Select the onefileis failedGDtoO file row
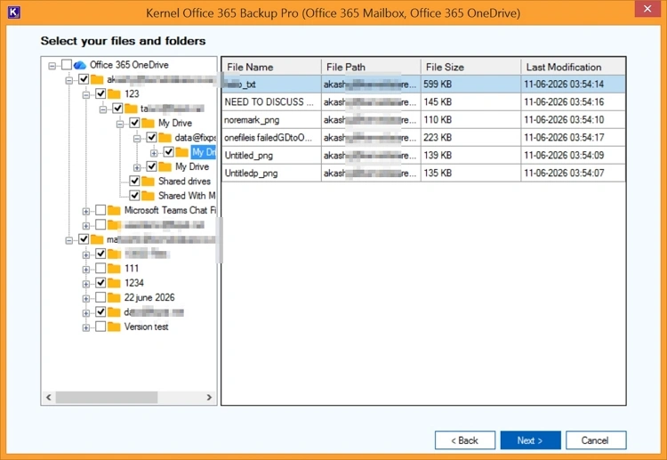Screen dimensions: 667x460 click(x=423, y=138)
